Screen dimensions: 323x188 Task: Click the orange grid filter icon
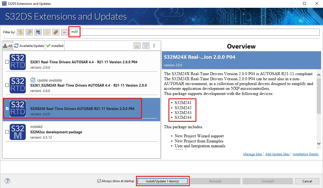coord(56,32)
